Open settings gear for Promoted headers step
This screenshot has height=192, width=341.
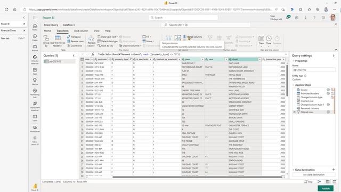pos(328,93)
